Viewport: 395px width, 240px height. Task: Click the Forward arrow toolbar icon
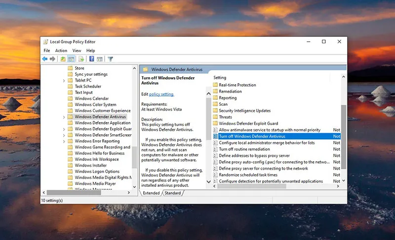(x=52, y=59)
